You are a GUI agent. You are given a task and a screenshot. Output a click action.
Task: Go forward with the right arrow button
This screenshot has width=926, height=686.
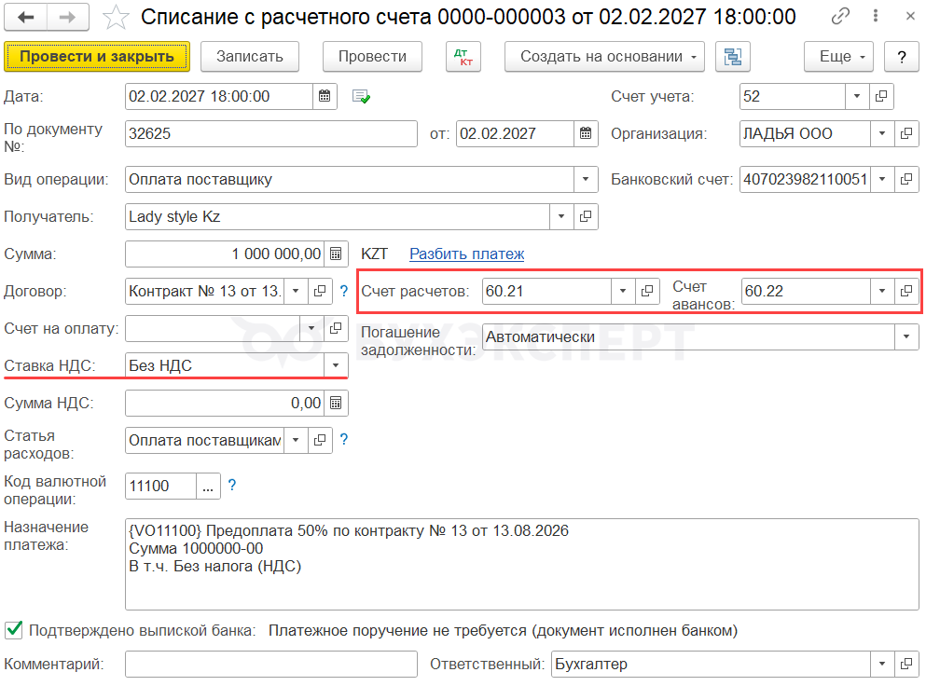point(68,17)
